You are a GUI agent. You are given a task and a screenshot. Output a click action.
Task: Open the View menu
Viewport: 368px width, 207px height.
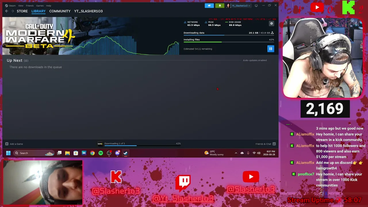[21, 5]
